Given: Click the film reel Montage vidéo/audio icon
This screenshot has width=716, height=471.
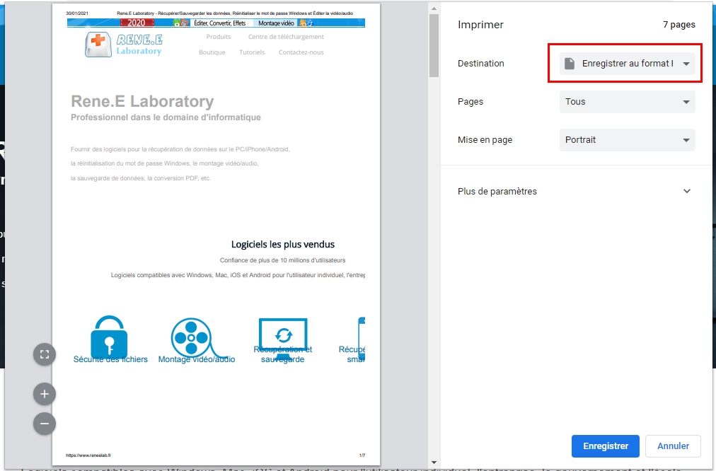Looking at the screenshot, I should 192,338.
